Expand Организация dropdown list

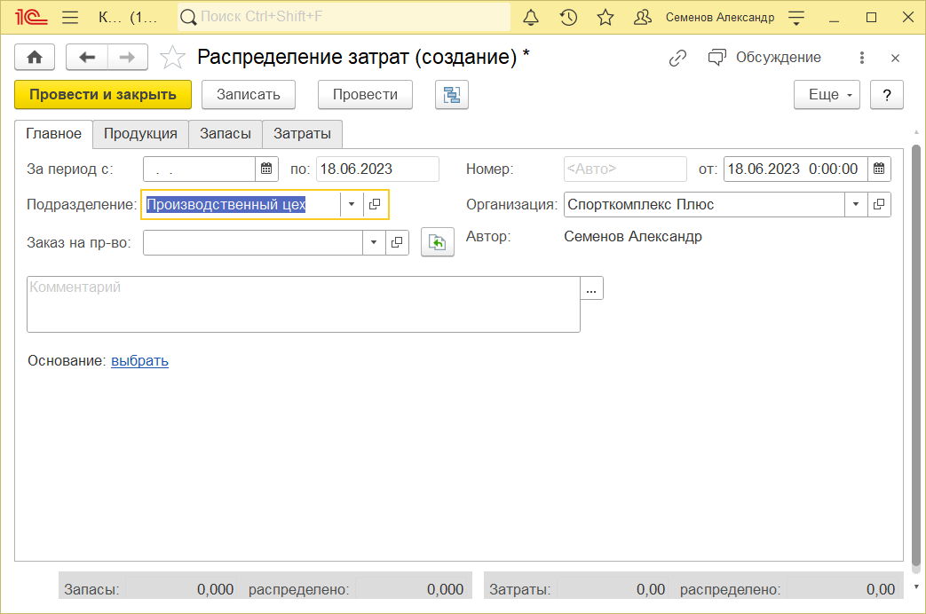(856, 204)
